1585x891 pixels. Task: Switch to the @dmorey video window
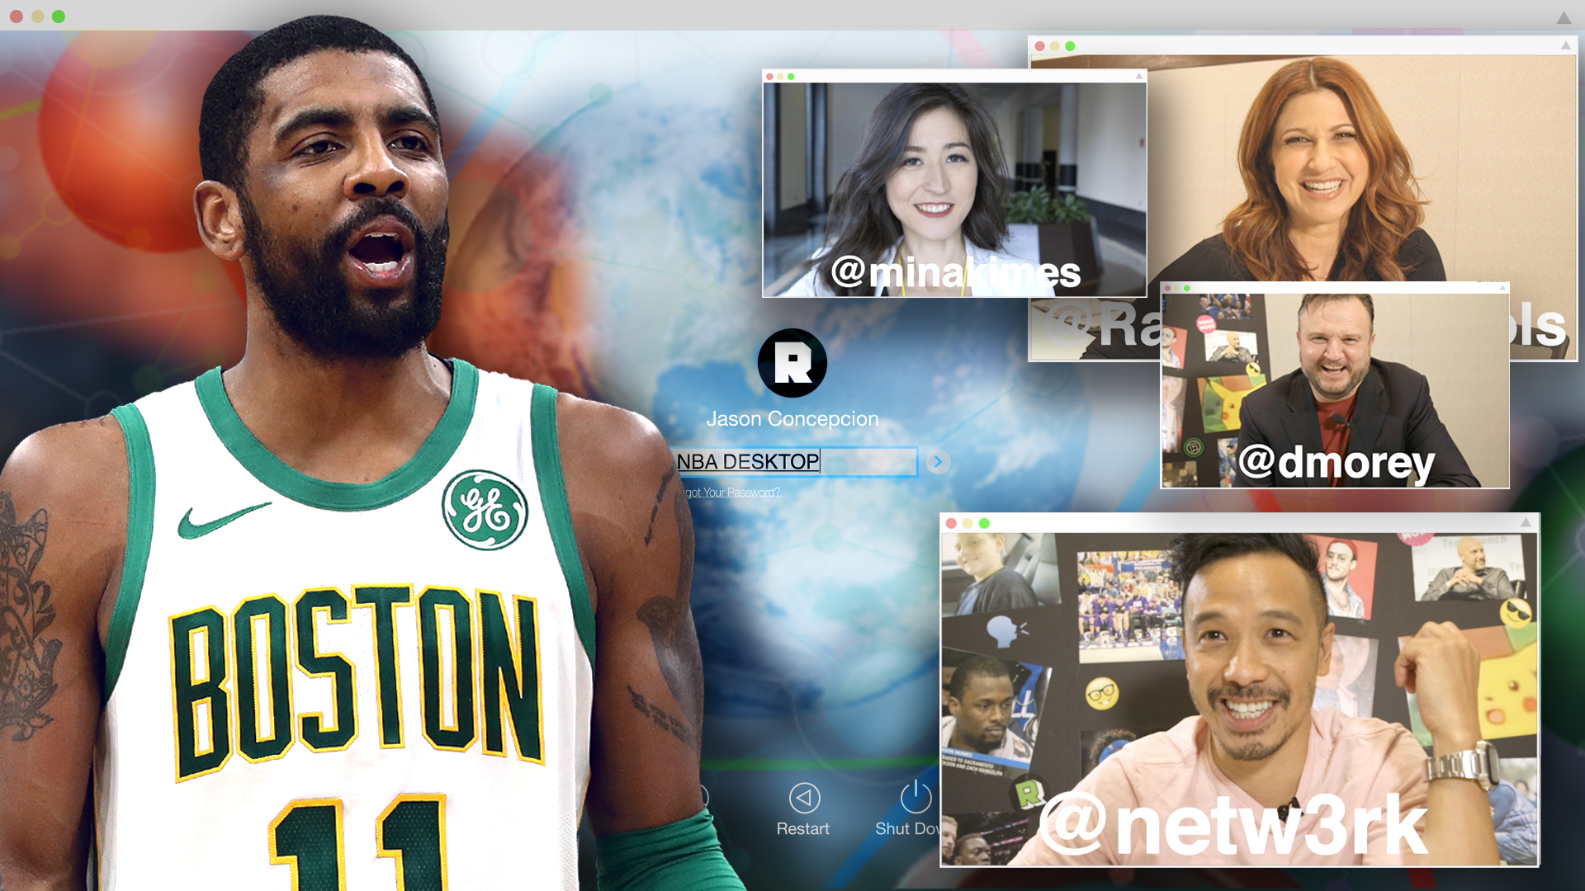pos(1333,388)
